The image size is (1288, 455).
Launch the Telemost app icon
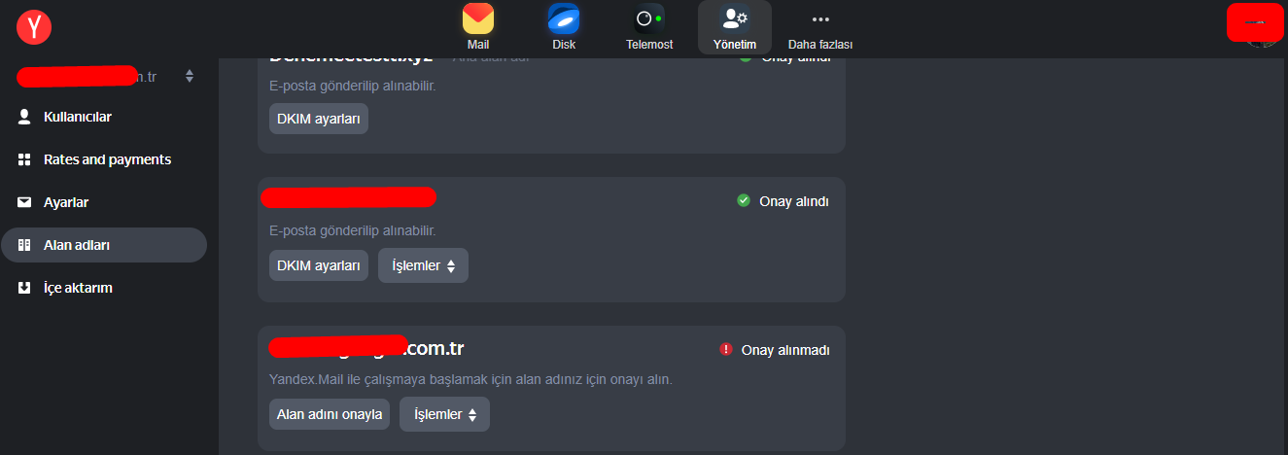click(x=649, y=18)
